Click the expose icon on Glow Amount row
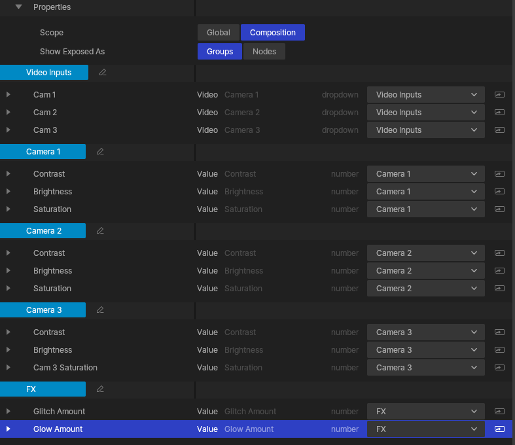The image size is (515, 445). tap(499, 429)
